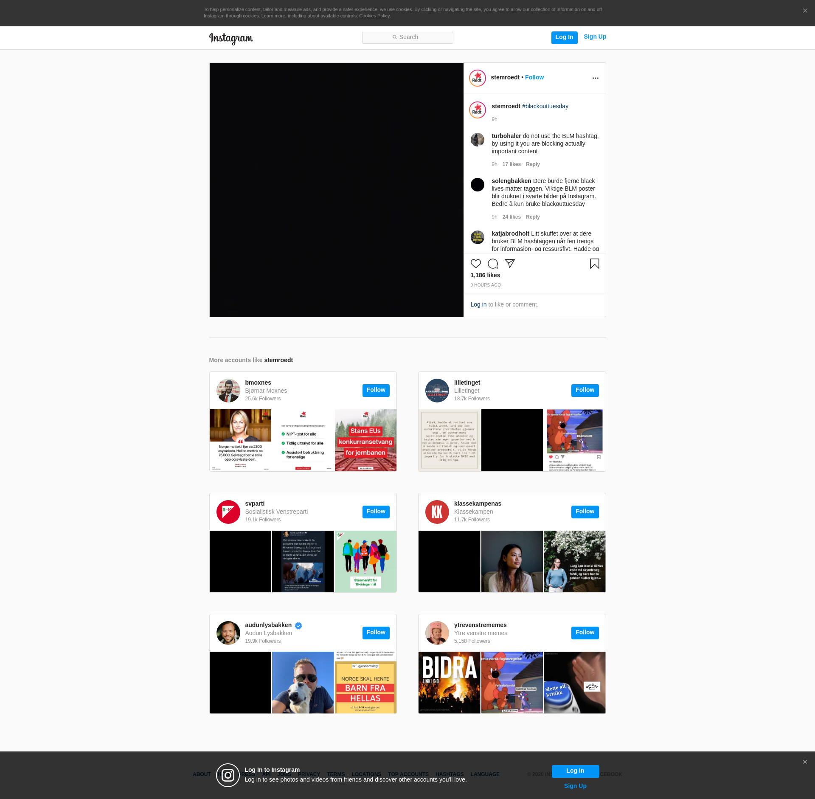Share post with the paper plane icon

click(510, 264)
